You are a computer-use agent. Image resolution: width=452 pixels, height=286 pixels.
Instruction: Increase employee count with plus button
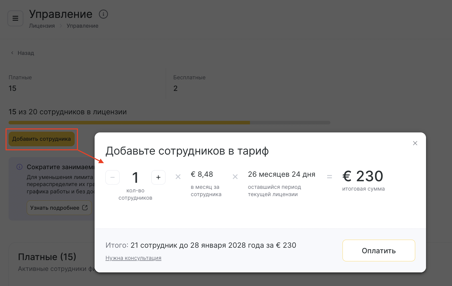coord(158,177)
